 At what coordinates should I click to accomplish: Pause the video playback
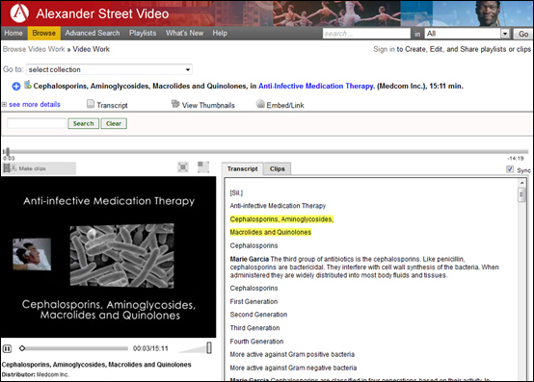pyautogui.click(x=7, y=348)
